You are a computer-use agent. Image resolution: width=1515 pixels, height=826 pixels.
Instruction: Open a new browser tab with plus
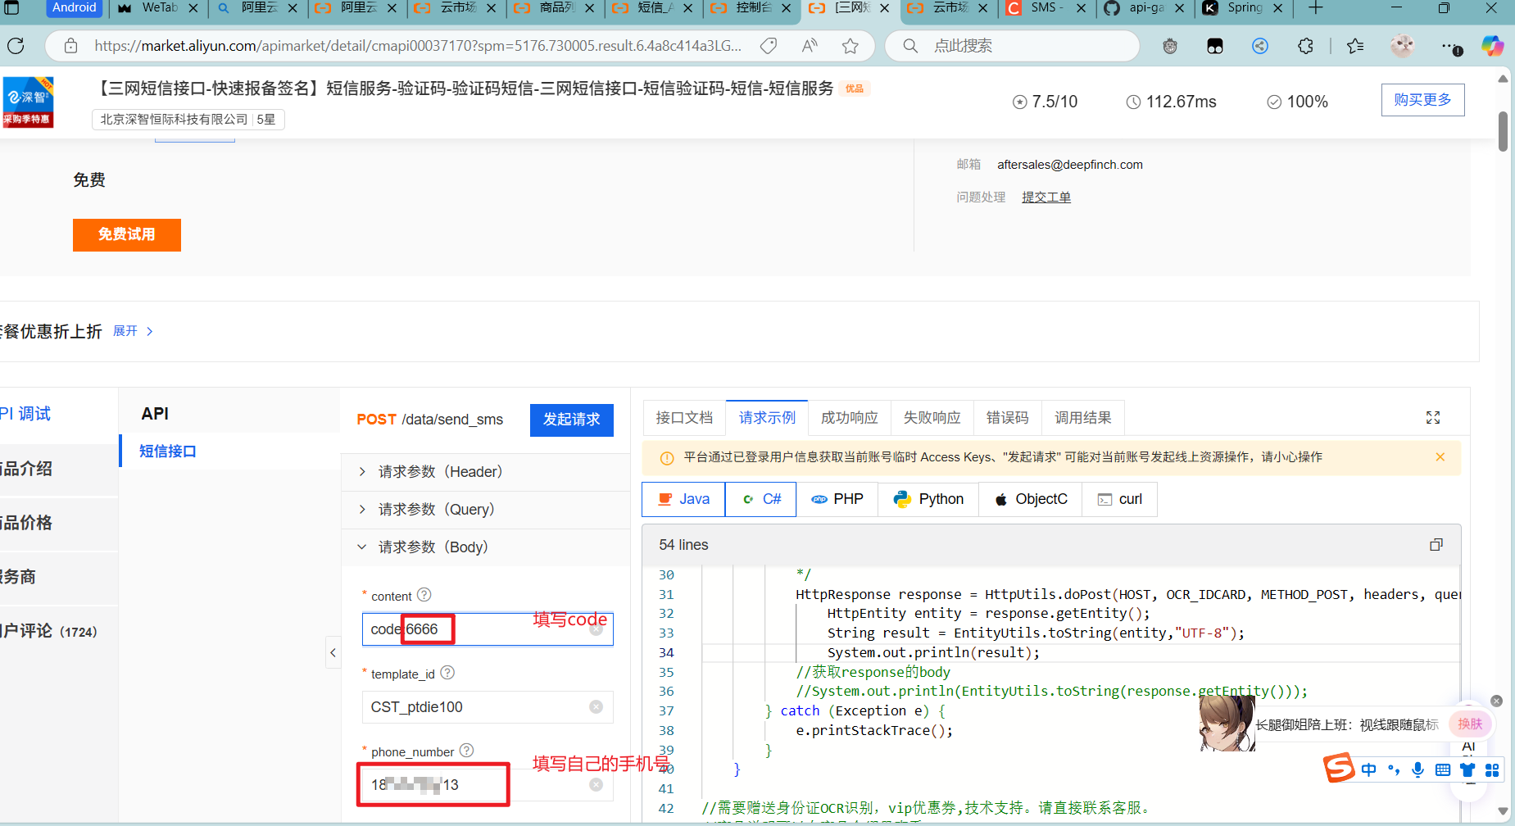(1315, 8)
